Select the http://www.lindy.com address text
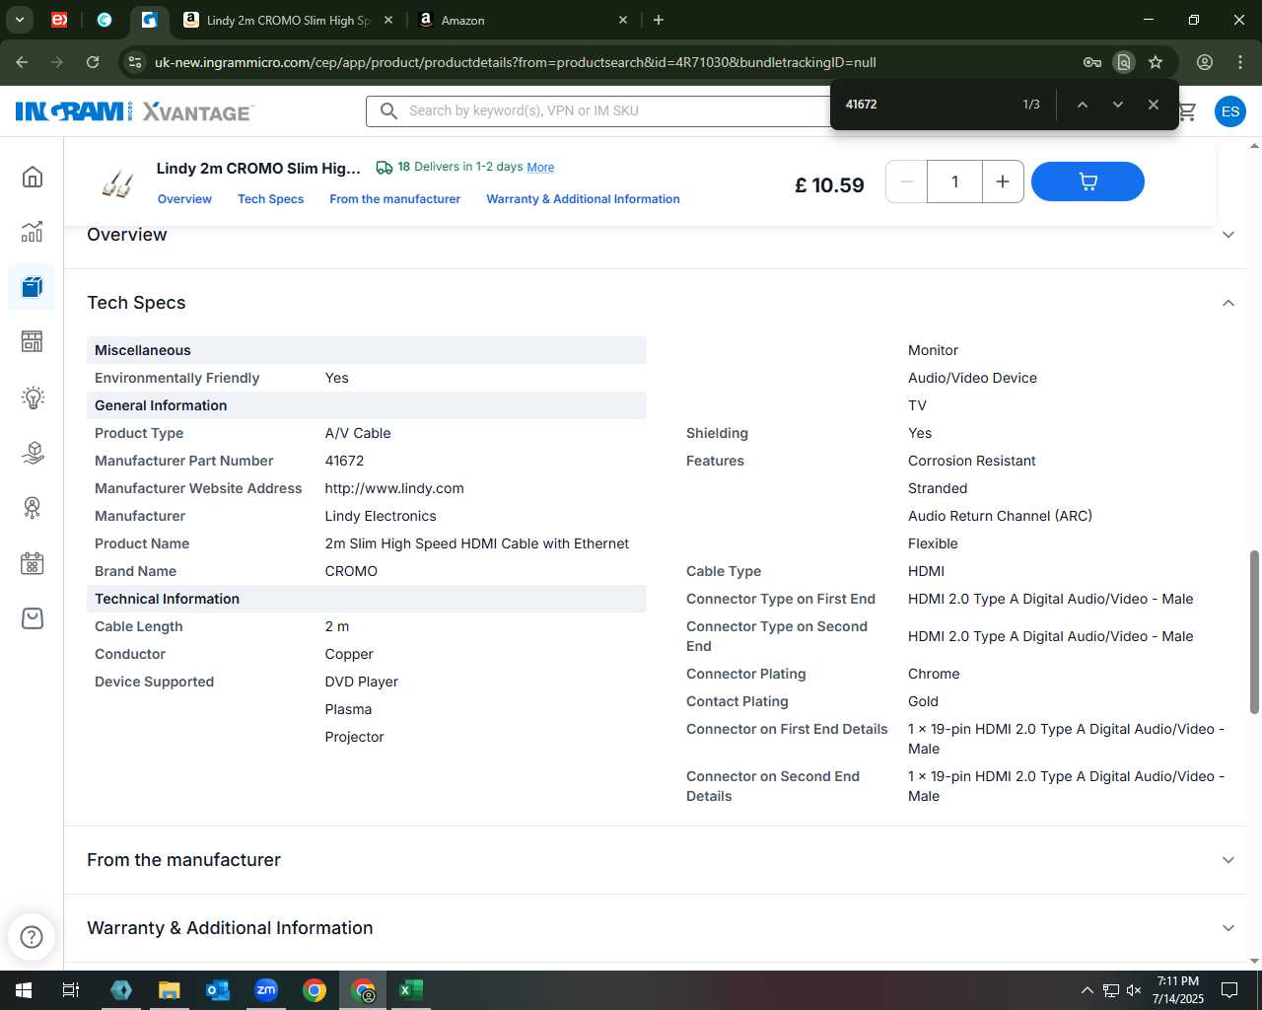This screenshot has width=1262, height=1010. coord(394,488)
